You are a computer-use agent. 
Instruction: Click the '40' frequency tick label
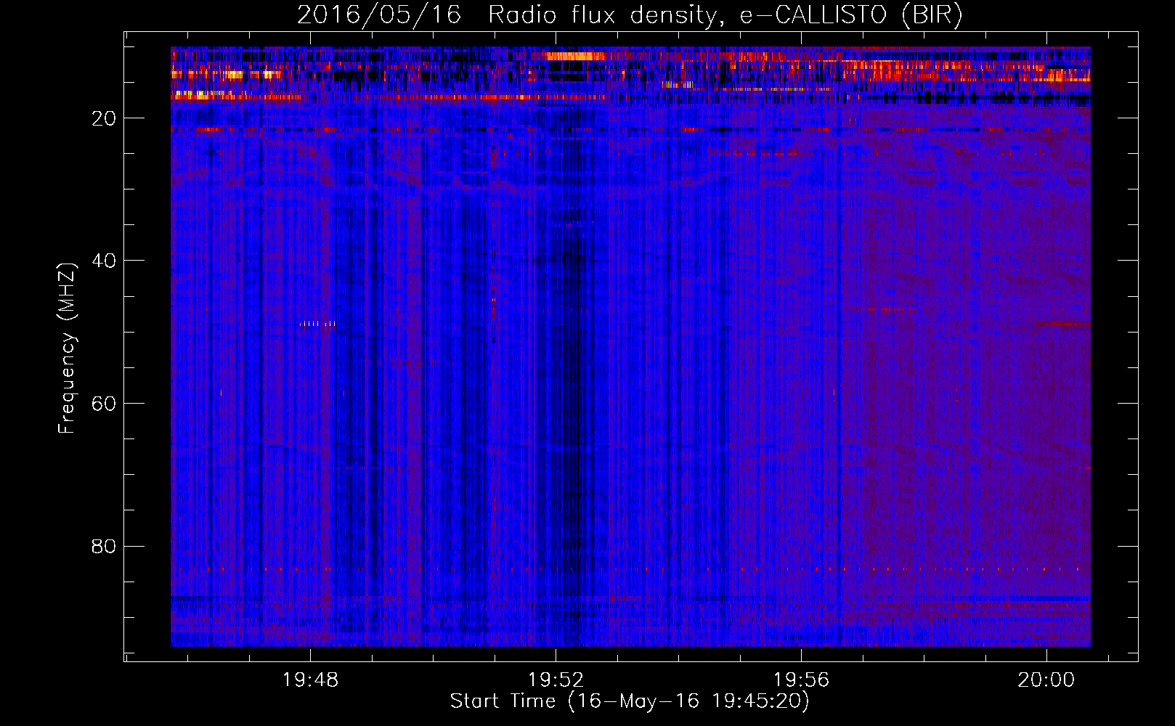[104, 261]
